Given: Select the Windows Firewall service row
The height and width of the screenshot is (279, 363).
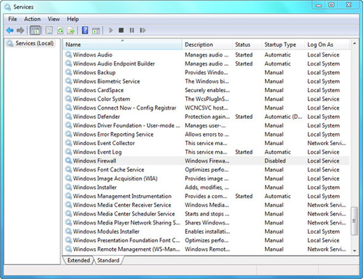Looking at the screenshot, I should 207,160.
